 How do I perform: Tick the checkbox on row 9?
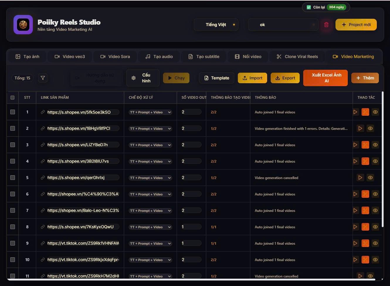click(x=13, y=243)
